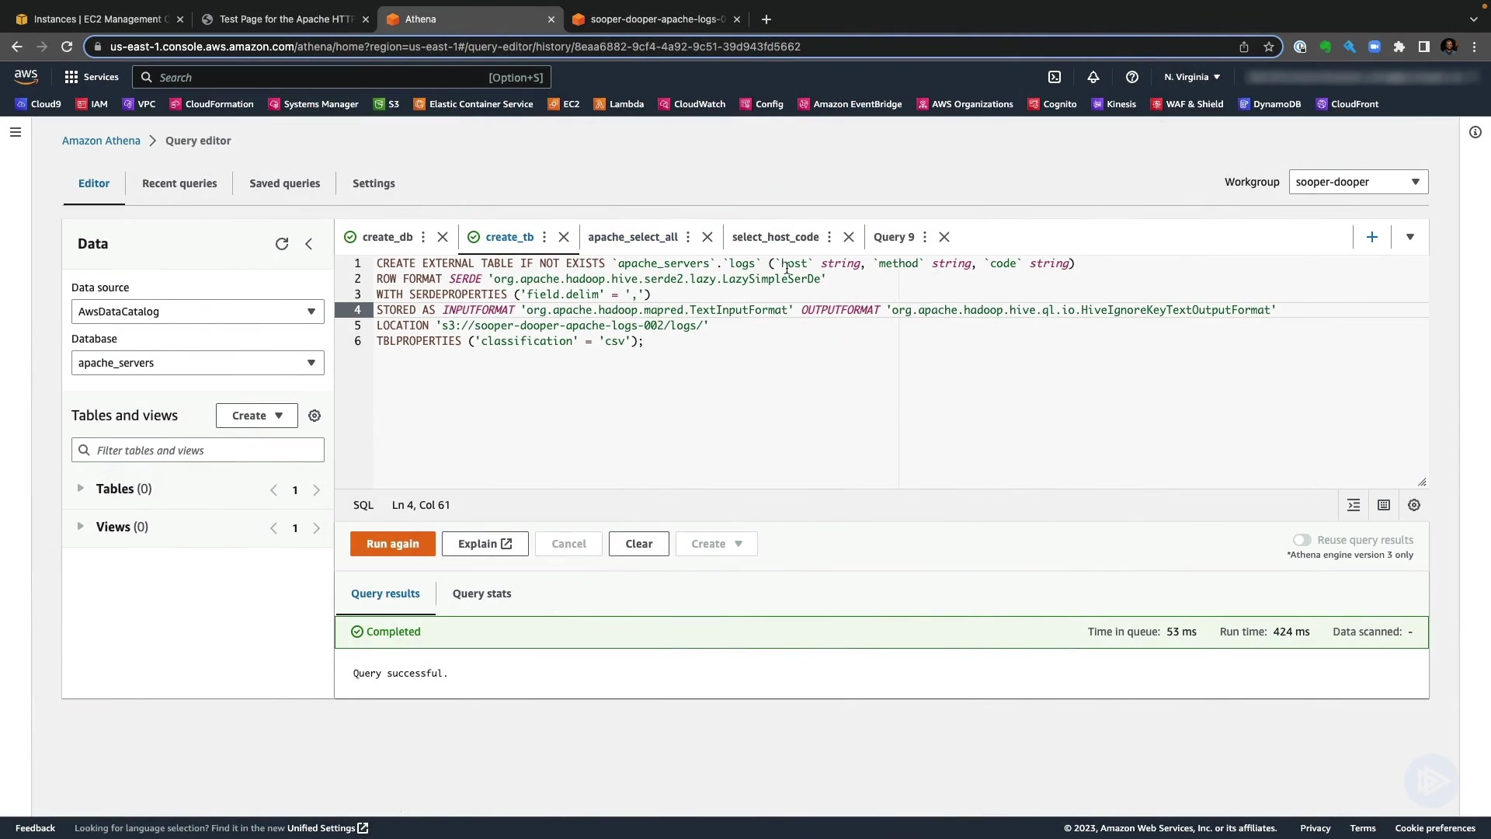This screenshot has height=839, width=1491.
Task: Open the Query stats tab
Action: tap(481, 594)
